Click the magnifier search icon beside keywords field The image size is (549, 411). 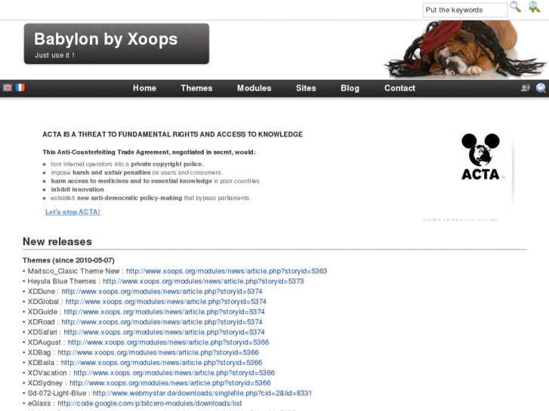(515, 7)
